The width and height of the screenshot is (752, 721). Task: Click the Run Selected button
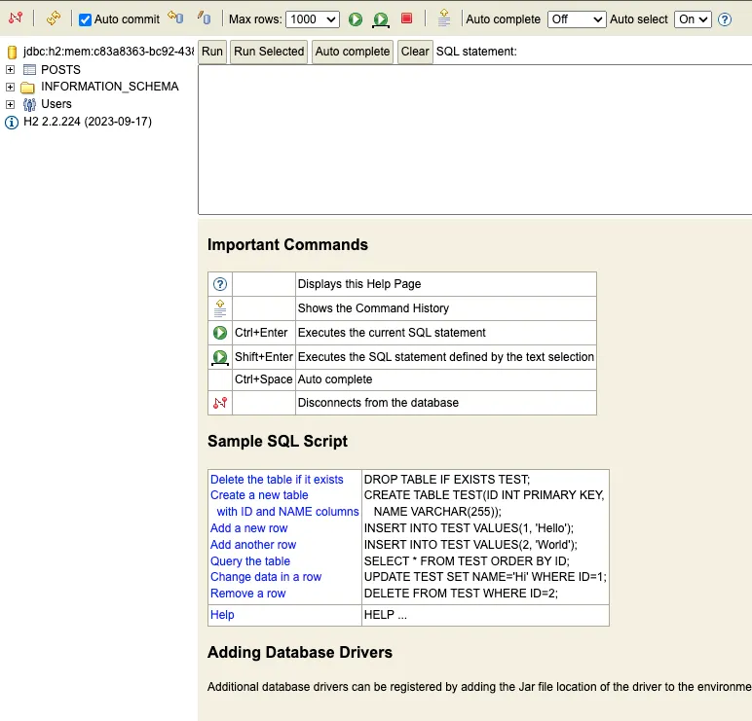click(x=269, y=52)
